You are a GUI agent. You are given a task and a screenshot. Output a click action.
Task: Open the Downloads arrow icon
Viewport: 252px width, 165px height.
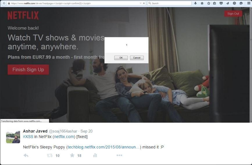(x=195, y=3)
